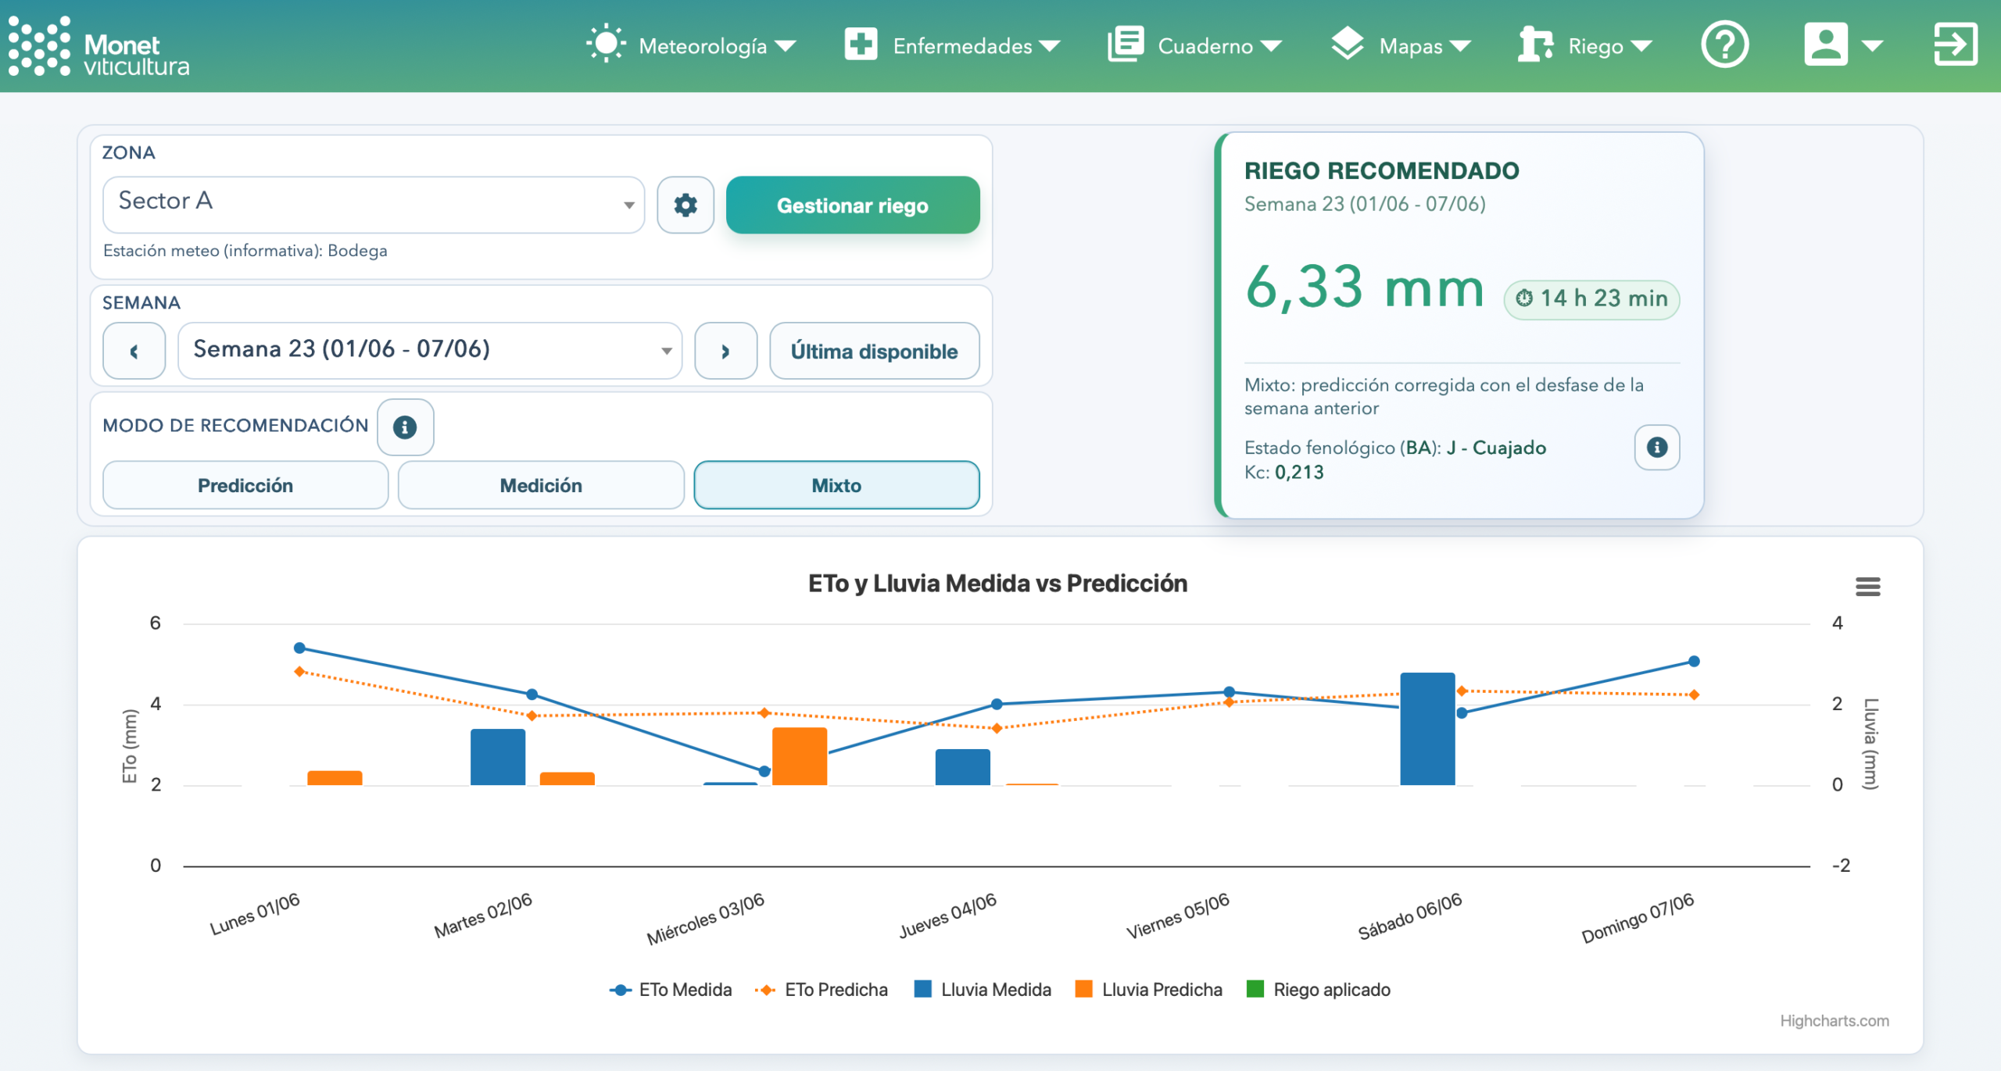This screenshot has width=2001, height=1071.
Task: Click ETo Predicha point for Jueves 04/06
Action: pos(997,728)
